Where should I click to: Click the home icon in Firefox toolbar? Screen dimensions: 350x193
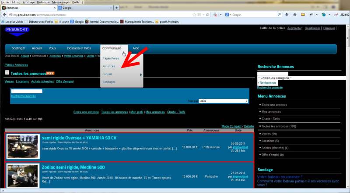pyautogui.click(x=294, y=14)
